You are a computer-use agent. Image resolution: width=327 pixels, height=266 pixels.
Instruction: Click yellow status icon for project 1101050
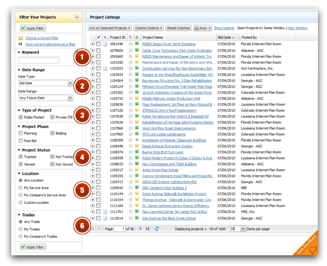pyautogui.click(x=137, y=62)
